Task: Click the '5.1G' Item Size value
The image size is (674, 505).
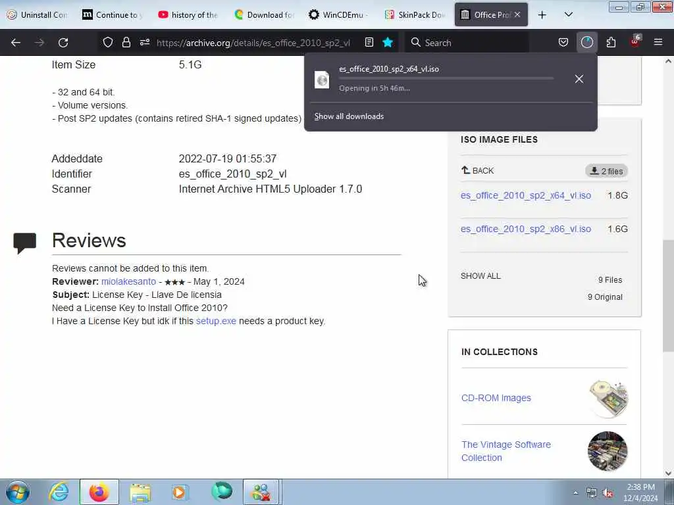Action: [x=190, y=65]
